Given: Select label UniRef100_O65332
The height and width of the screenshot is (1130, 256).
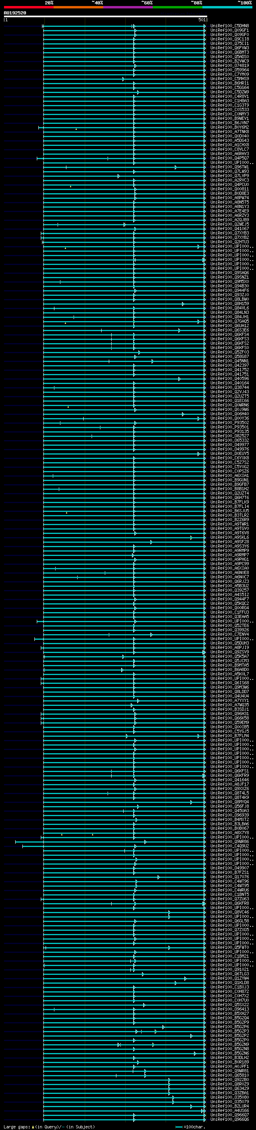Looking at the screenshot, I should click(x=230, y=441).
